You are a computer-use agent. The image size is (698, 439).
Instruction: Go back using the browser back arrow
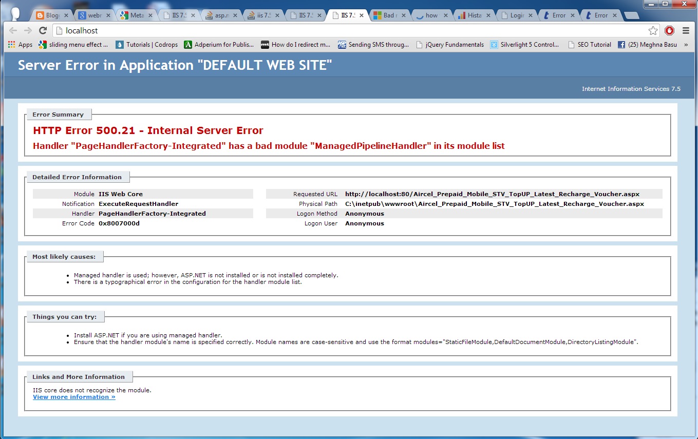(13, 31)
